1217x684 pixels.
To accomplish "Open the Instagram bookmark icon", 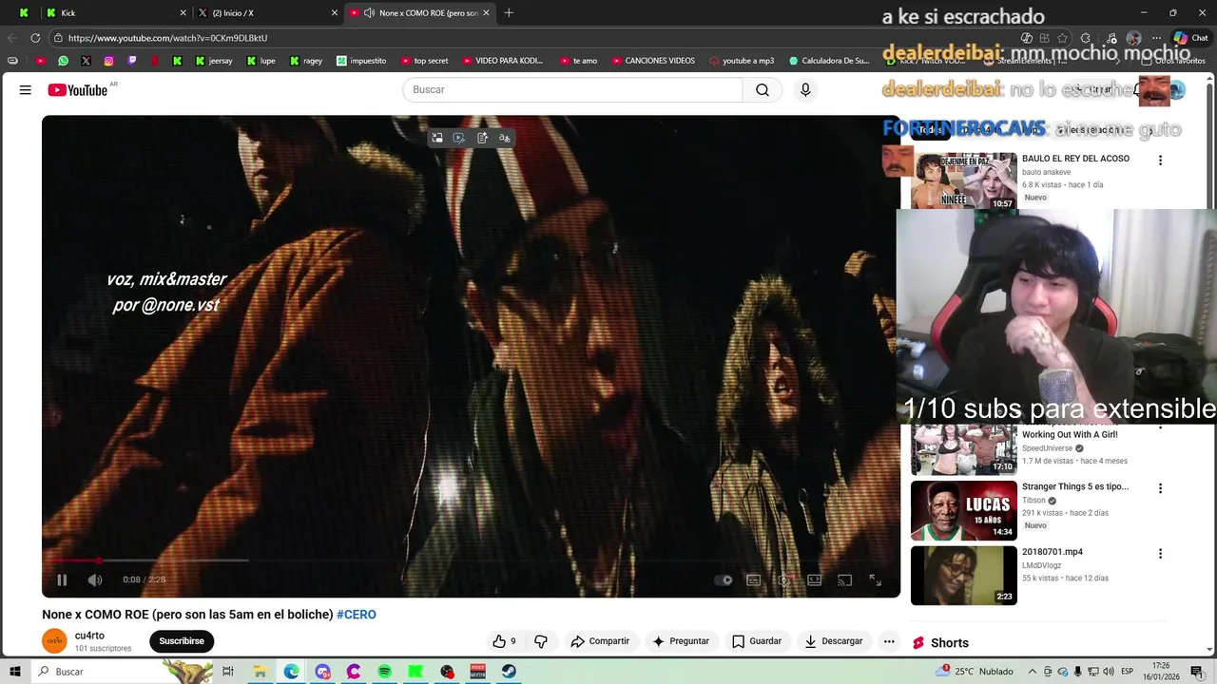I will [x=108, y=61].
